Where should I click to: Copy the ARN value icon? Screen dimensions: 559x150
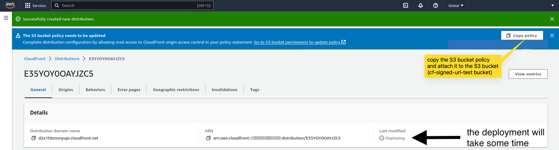(x=208, y=138)
